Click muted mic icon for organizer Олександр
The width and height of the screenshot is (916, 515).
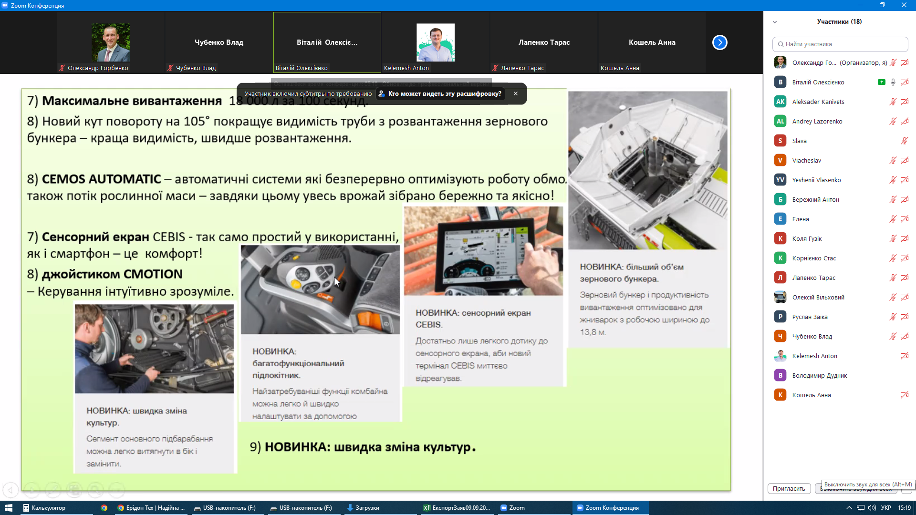click(893, 62)
